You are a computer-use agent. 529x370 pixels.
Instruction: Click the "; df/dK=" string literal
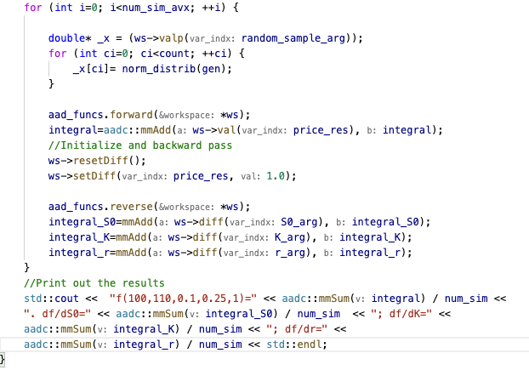click(401, 314)
